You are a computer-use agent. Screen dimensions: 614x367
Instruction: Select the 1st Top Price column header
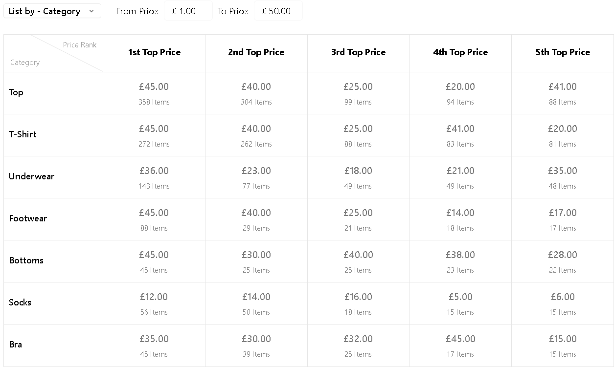coord(154,53)
